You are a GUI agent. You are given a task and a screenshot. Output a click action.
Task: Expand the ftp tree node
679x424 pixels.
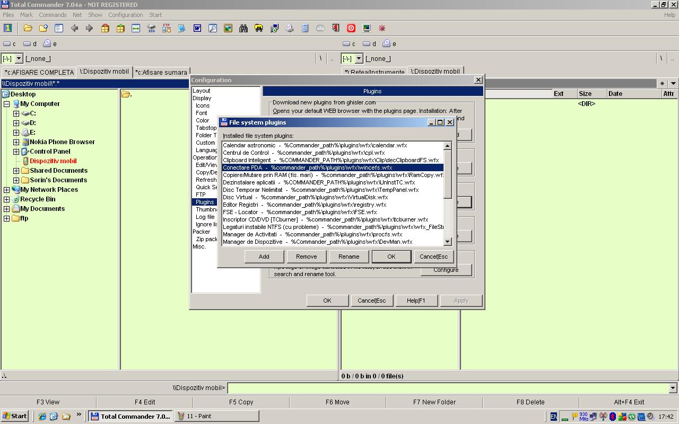6,218
